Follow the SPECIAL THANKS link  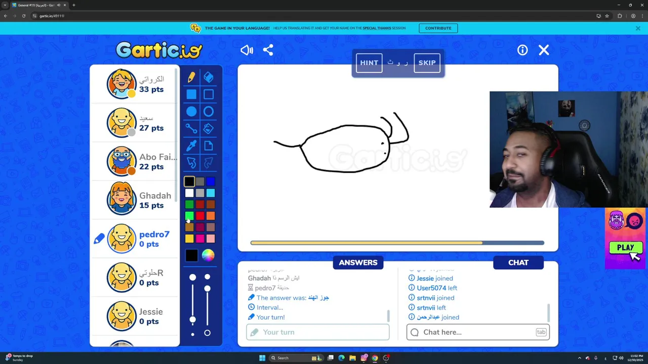377,28
